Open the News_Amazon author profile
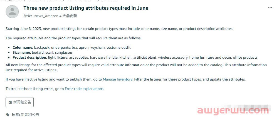Viewport: 274px width, 119px height. [x=46, y=16]
